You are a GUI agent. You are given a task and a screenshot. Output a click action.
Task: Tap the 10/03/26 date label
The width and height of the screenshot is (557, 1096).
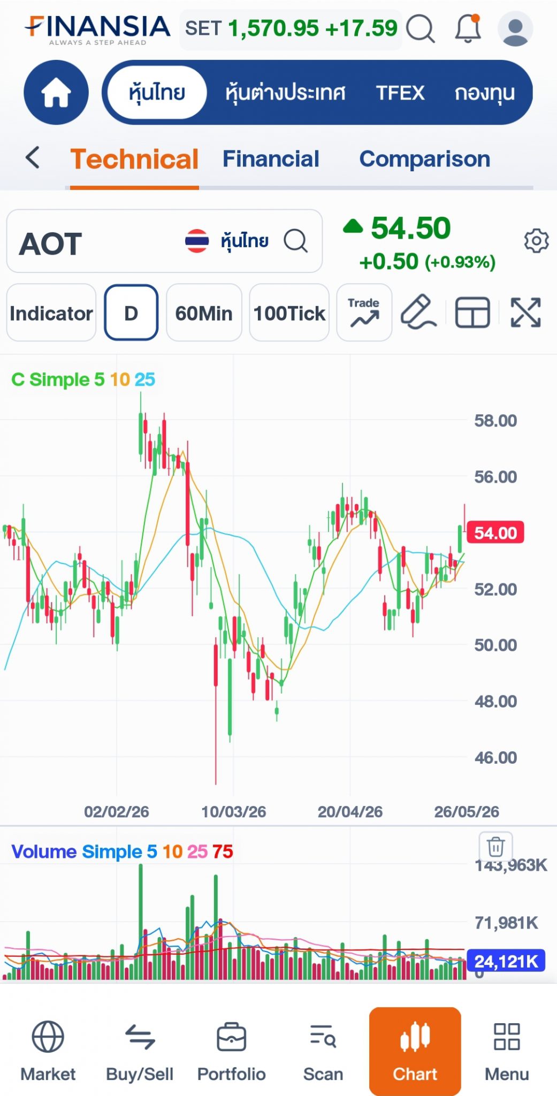click(233, 812)
